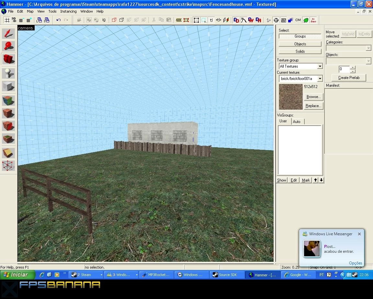Viewport: 373px width, 299px height.
Task: Click the Browse... texture button
Action: pyautogui.click(x=313, y=97)
